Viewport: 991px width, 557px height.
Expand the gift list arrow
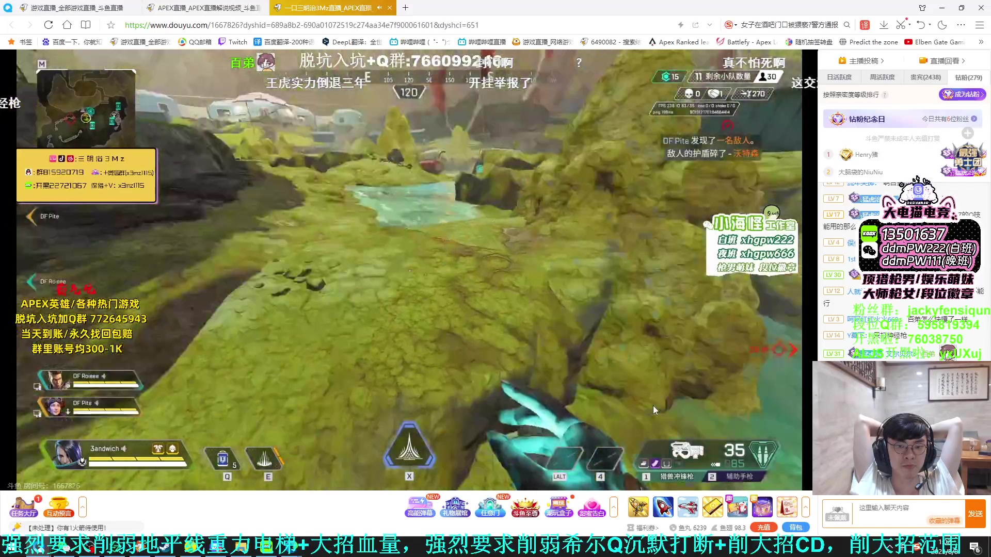(805, 506)
